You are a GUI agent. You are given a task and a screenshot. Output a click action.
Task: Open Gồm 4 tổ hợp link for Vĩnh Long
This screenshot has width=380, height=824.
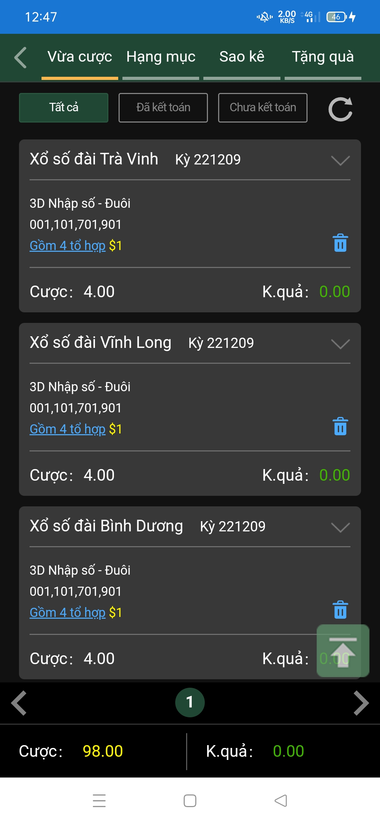pyautogui.click(x=68, y=429)
